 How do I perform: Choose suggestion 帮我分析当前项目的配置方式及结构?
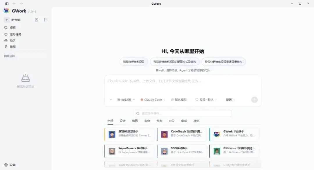(x=175, y=62)
